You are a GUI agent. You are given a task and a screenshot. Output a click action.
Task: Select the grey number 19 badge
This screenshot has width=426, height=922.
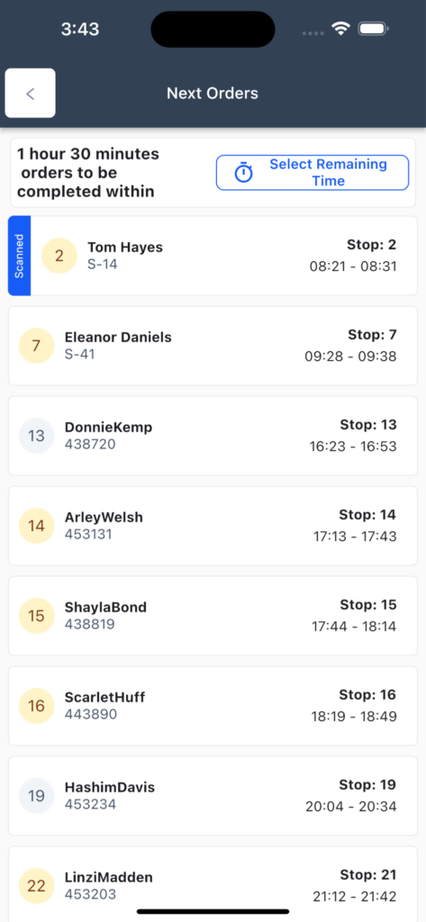(37, 796)
